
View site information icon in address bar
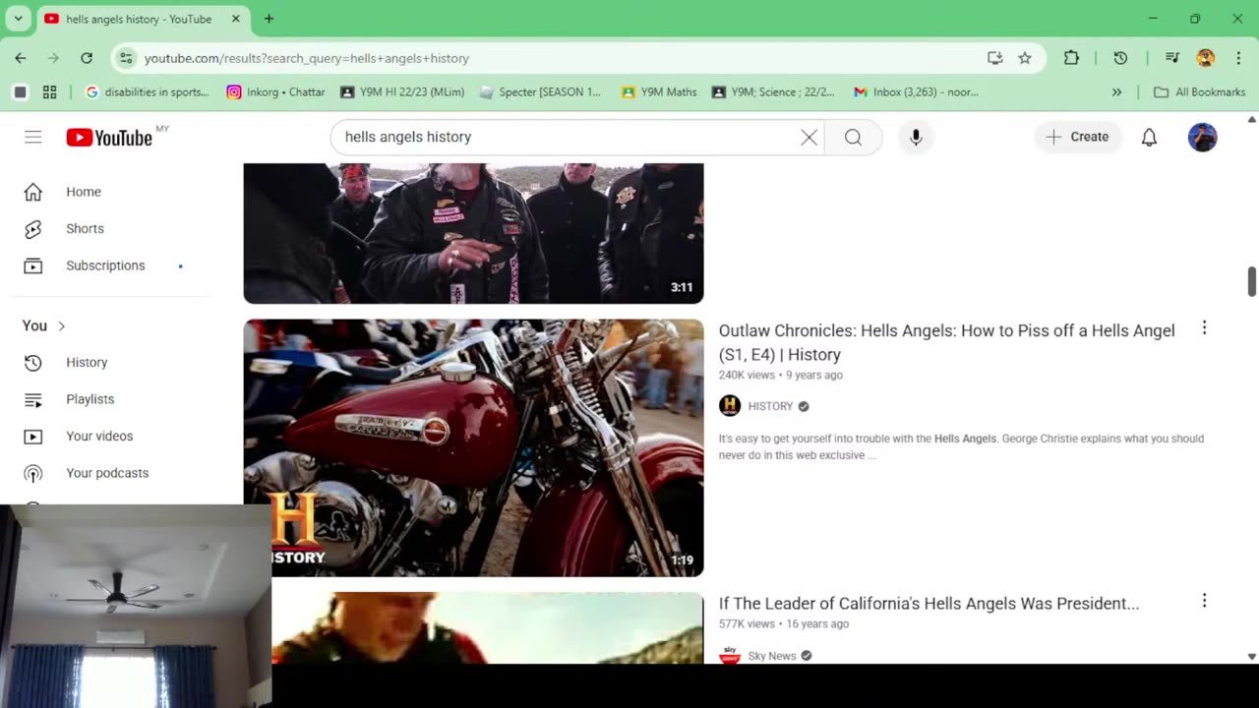click(126, 58)
